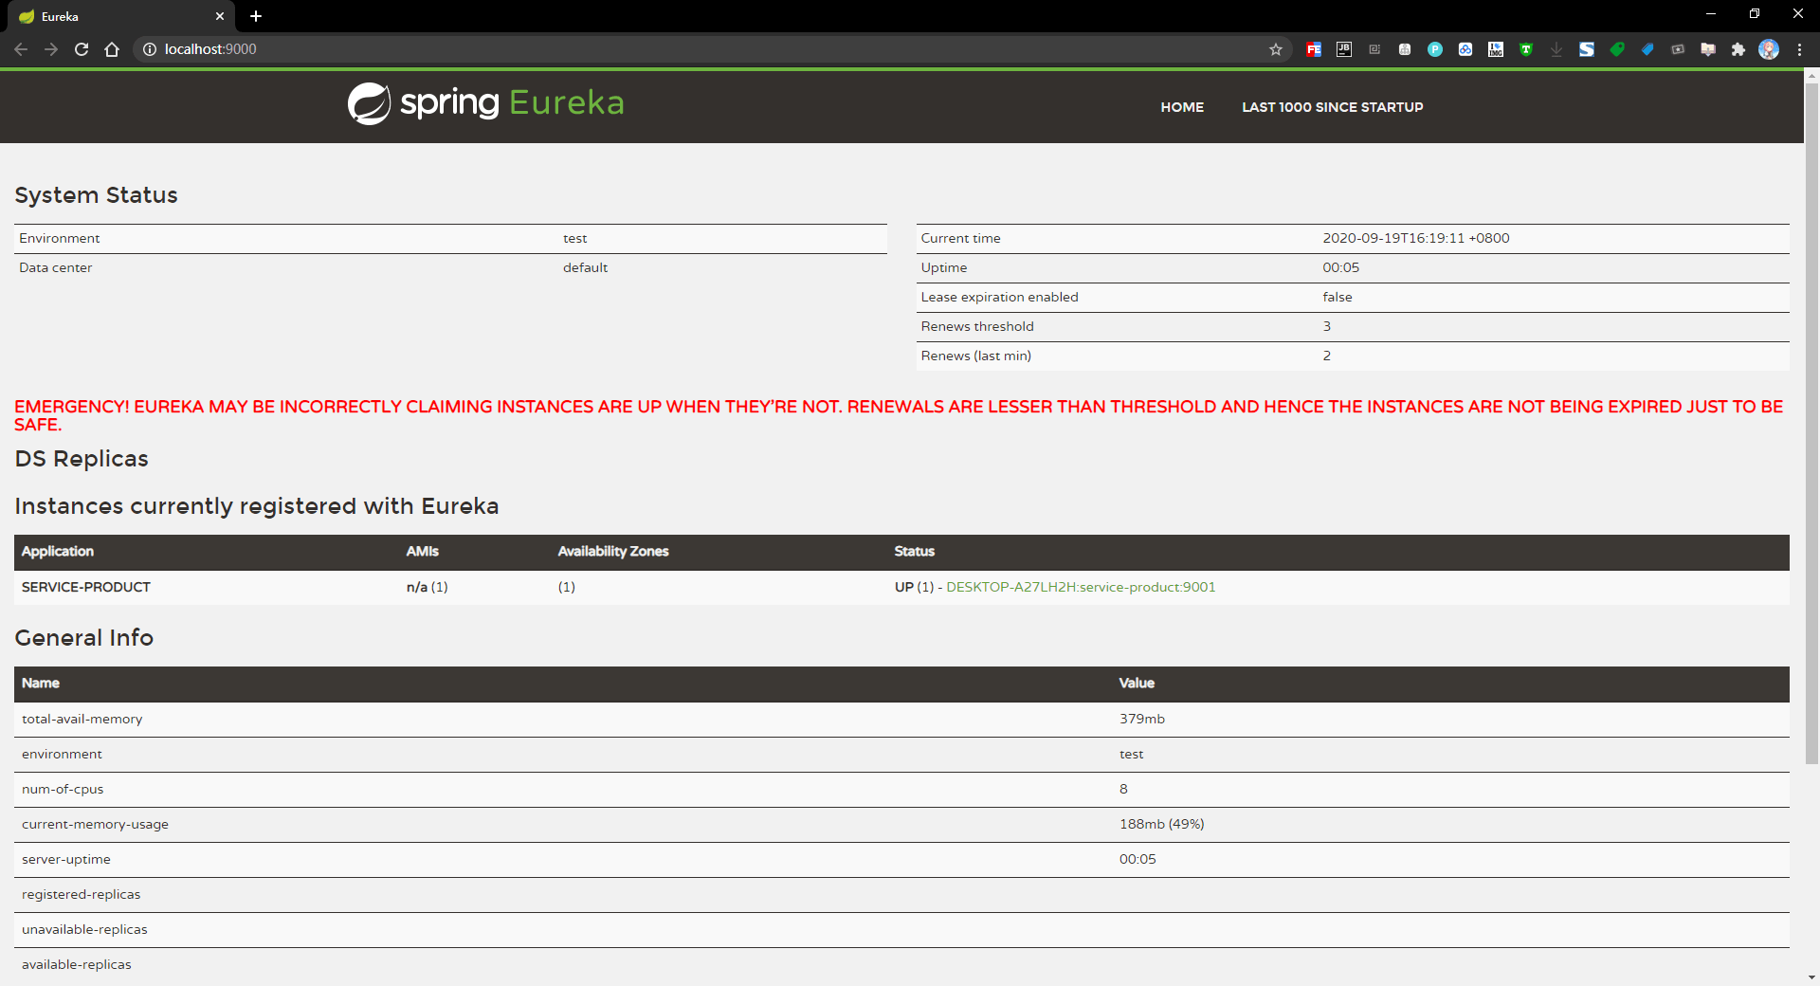Click the n/a (1) AMIs cell
The image size is (1820, 986).
tap(428, 587)
